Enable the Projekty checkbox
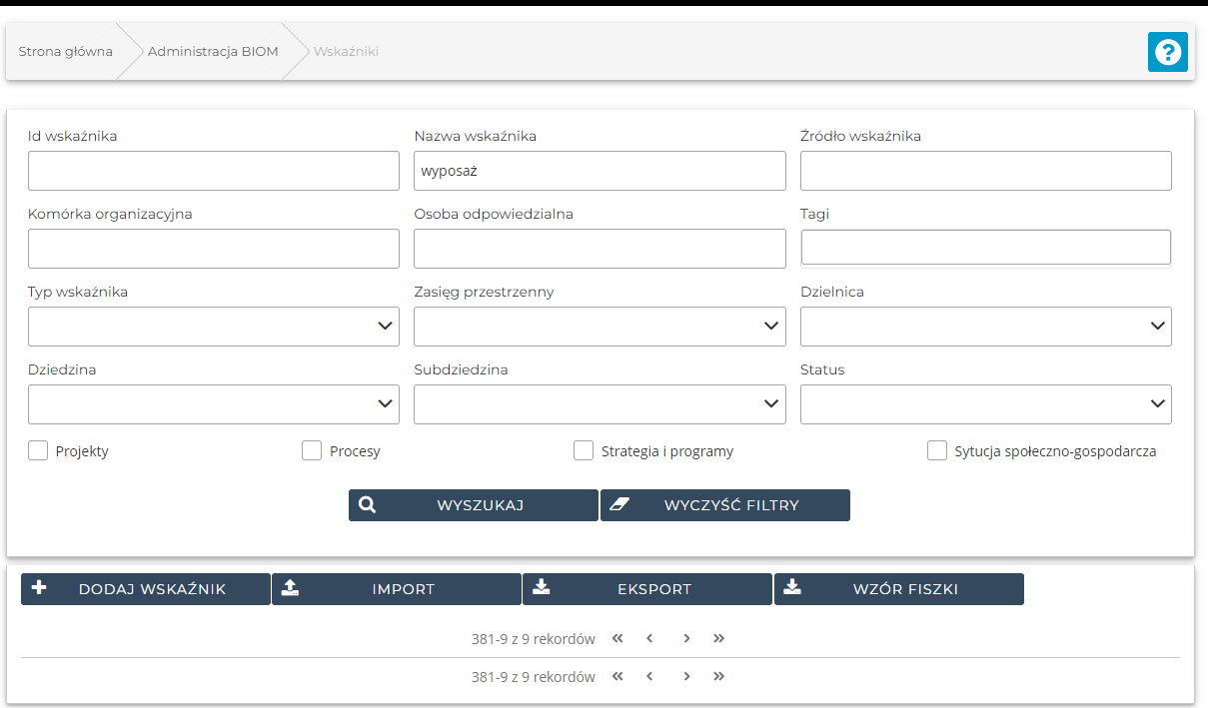The image size is (1208, 708). coord(38,451)
